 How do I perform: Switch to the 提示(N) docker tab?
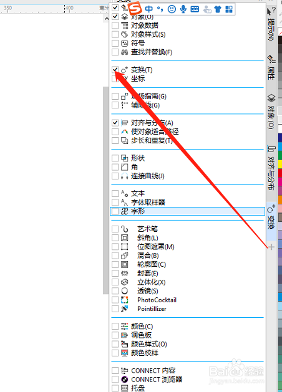271,24
